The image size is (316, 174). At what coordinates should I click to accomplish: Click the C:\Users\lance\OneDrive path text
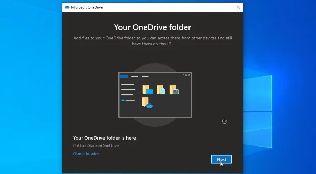(96, 146)
